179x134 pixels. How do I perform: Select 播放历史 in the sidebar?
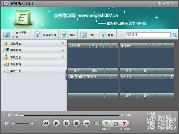(x=33, y=71)
